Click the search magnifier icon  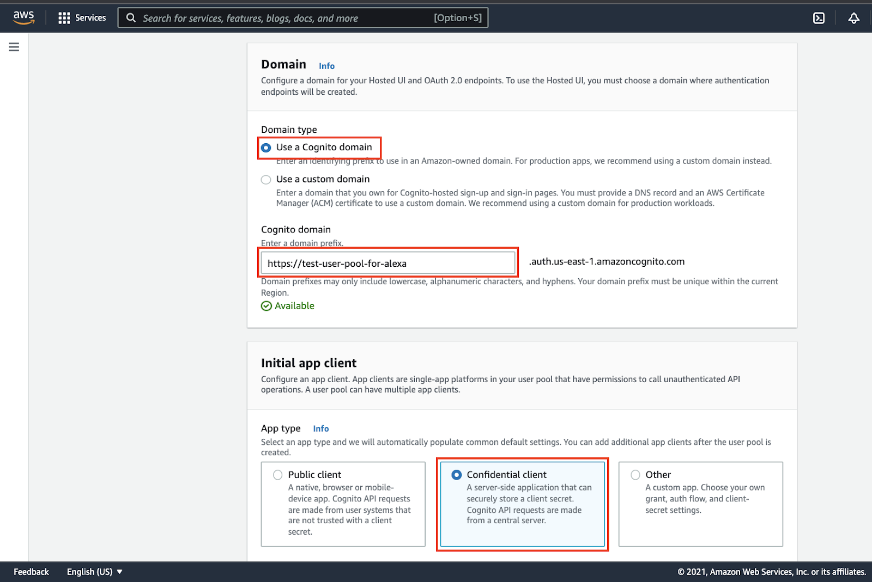(131, 18)
